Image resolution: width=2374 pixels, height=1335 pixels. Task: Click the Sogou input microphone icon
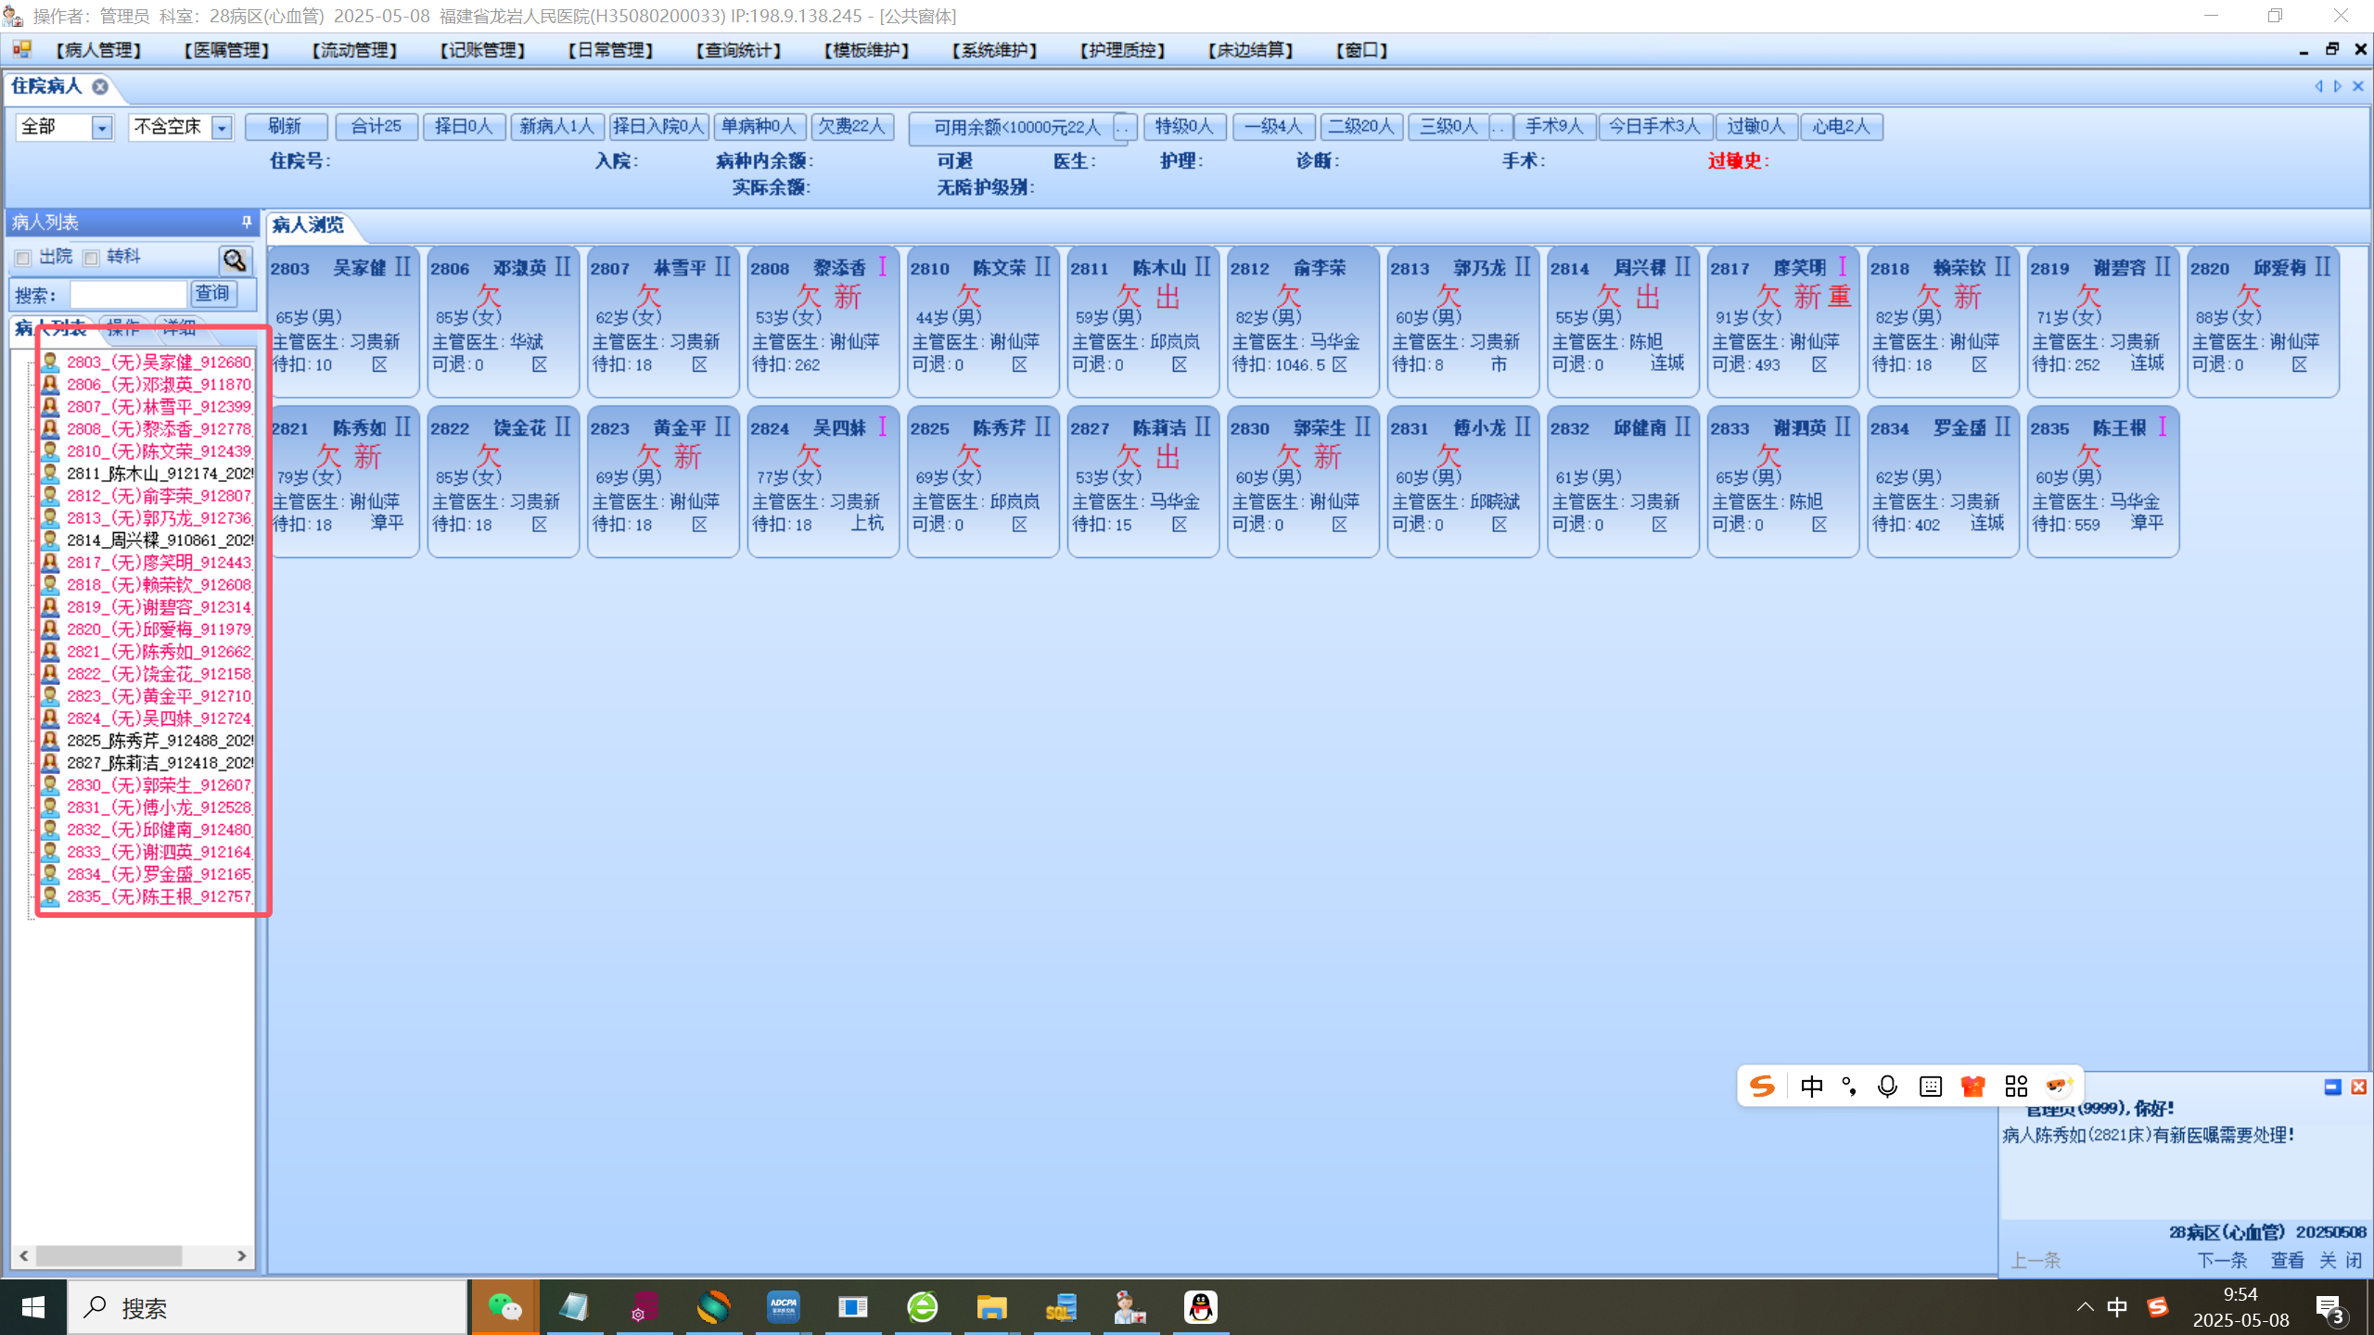(x=1887, y=1087)
